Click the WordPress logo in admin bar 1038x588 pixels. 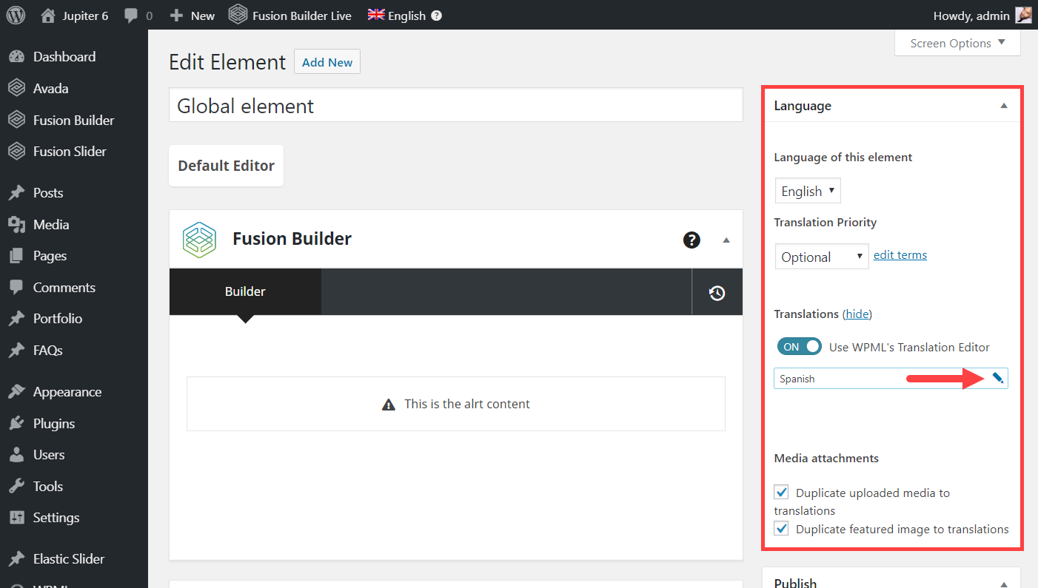16,15
